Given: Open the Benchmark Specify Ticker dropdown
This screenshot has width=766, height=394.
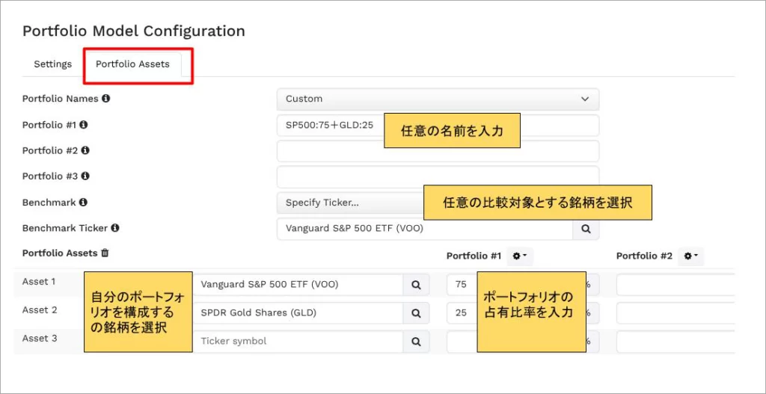Looking at the screenshot, I should [348, 203].
